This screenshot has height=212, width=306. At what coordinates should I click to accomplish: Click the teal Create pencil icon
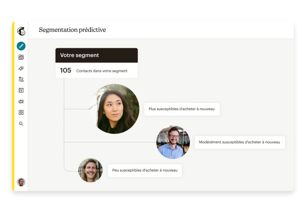(21, 46)
